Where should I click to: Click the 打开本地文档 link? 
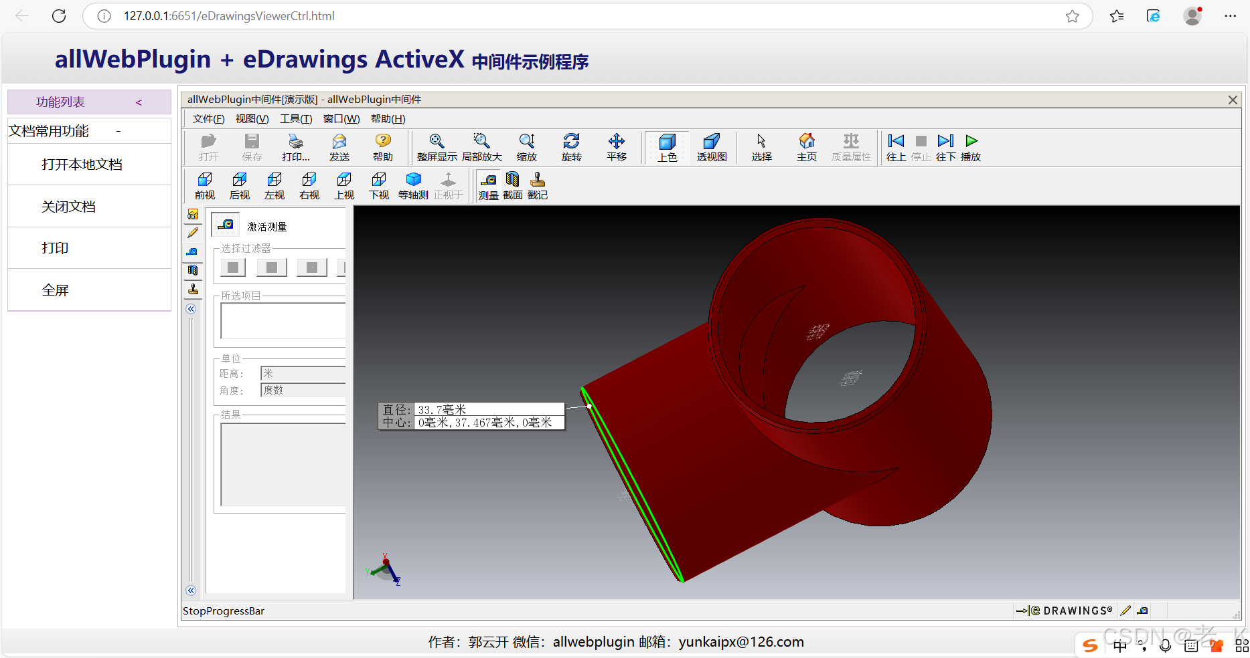click(x=82, y=164)
